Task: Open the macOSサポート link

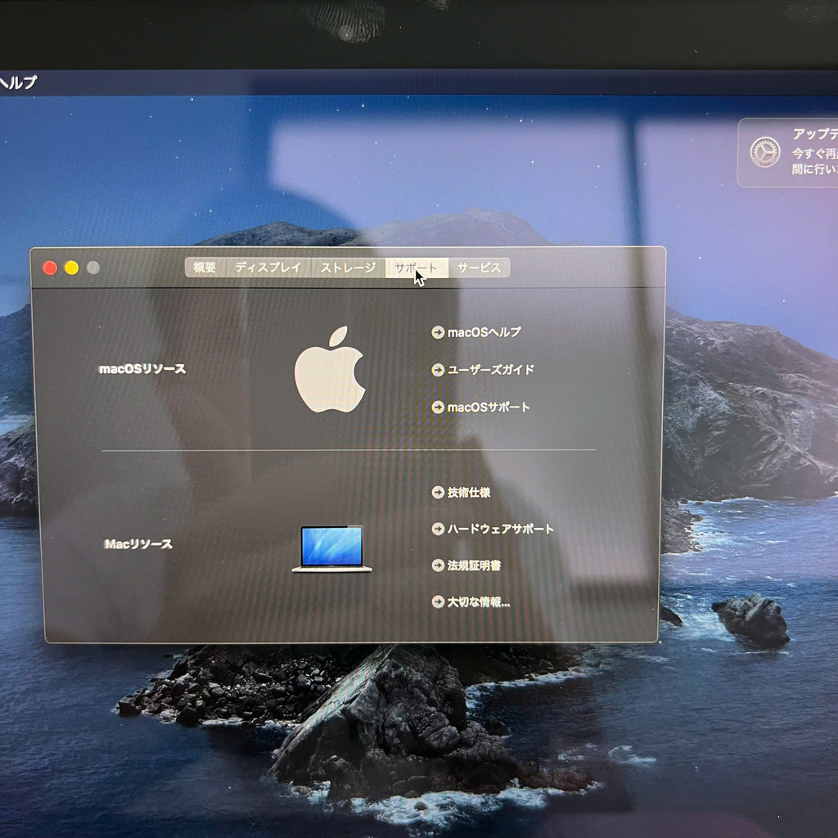Action: pos(489,408)
